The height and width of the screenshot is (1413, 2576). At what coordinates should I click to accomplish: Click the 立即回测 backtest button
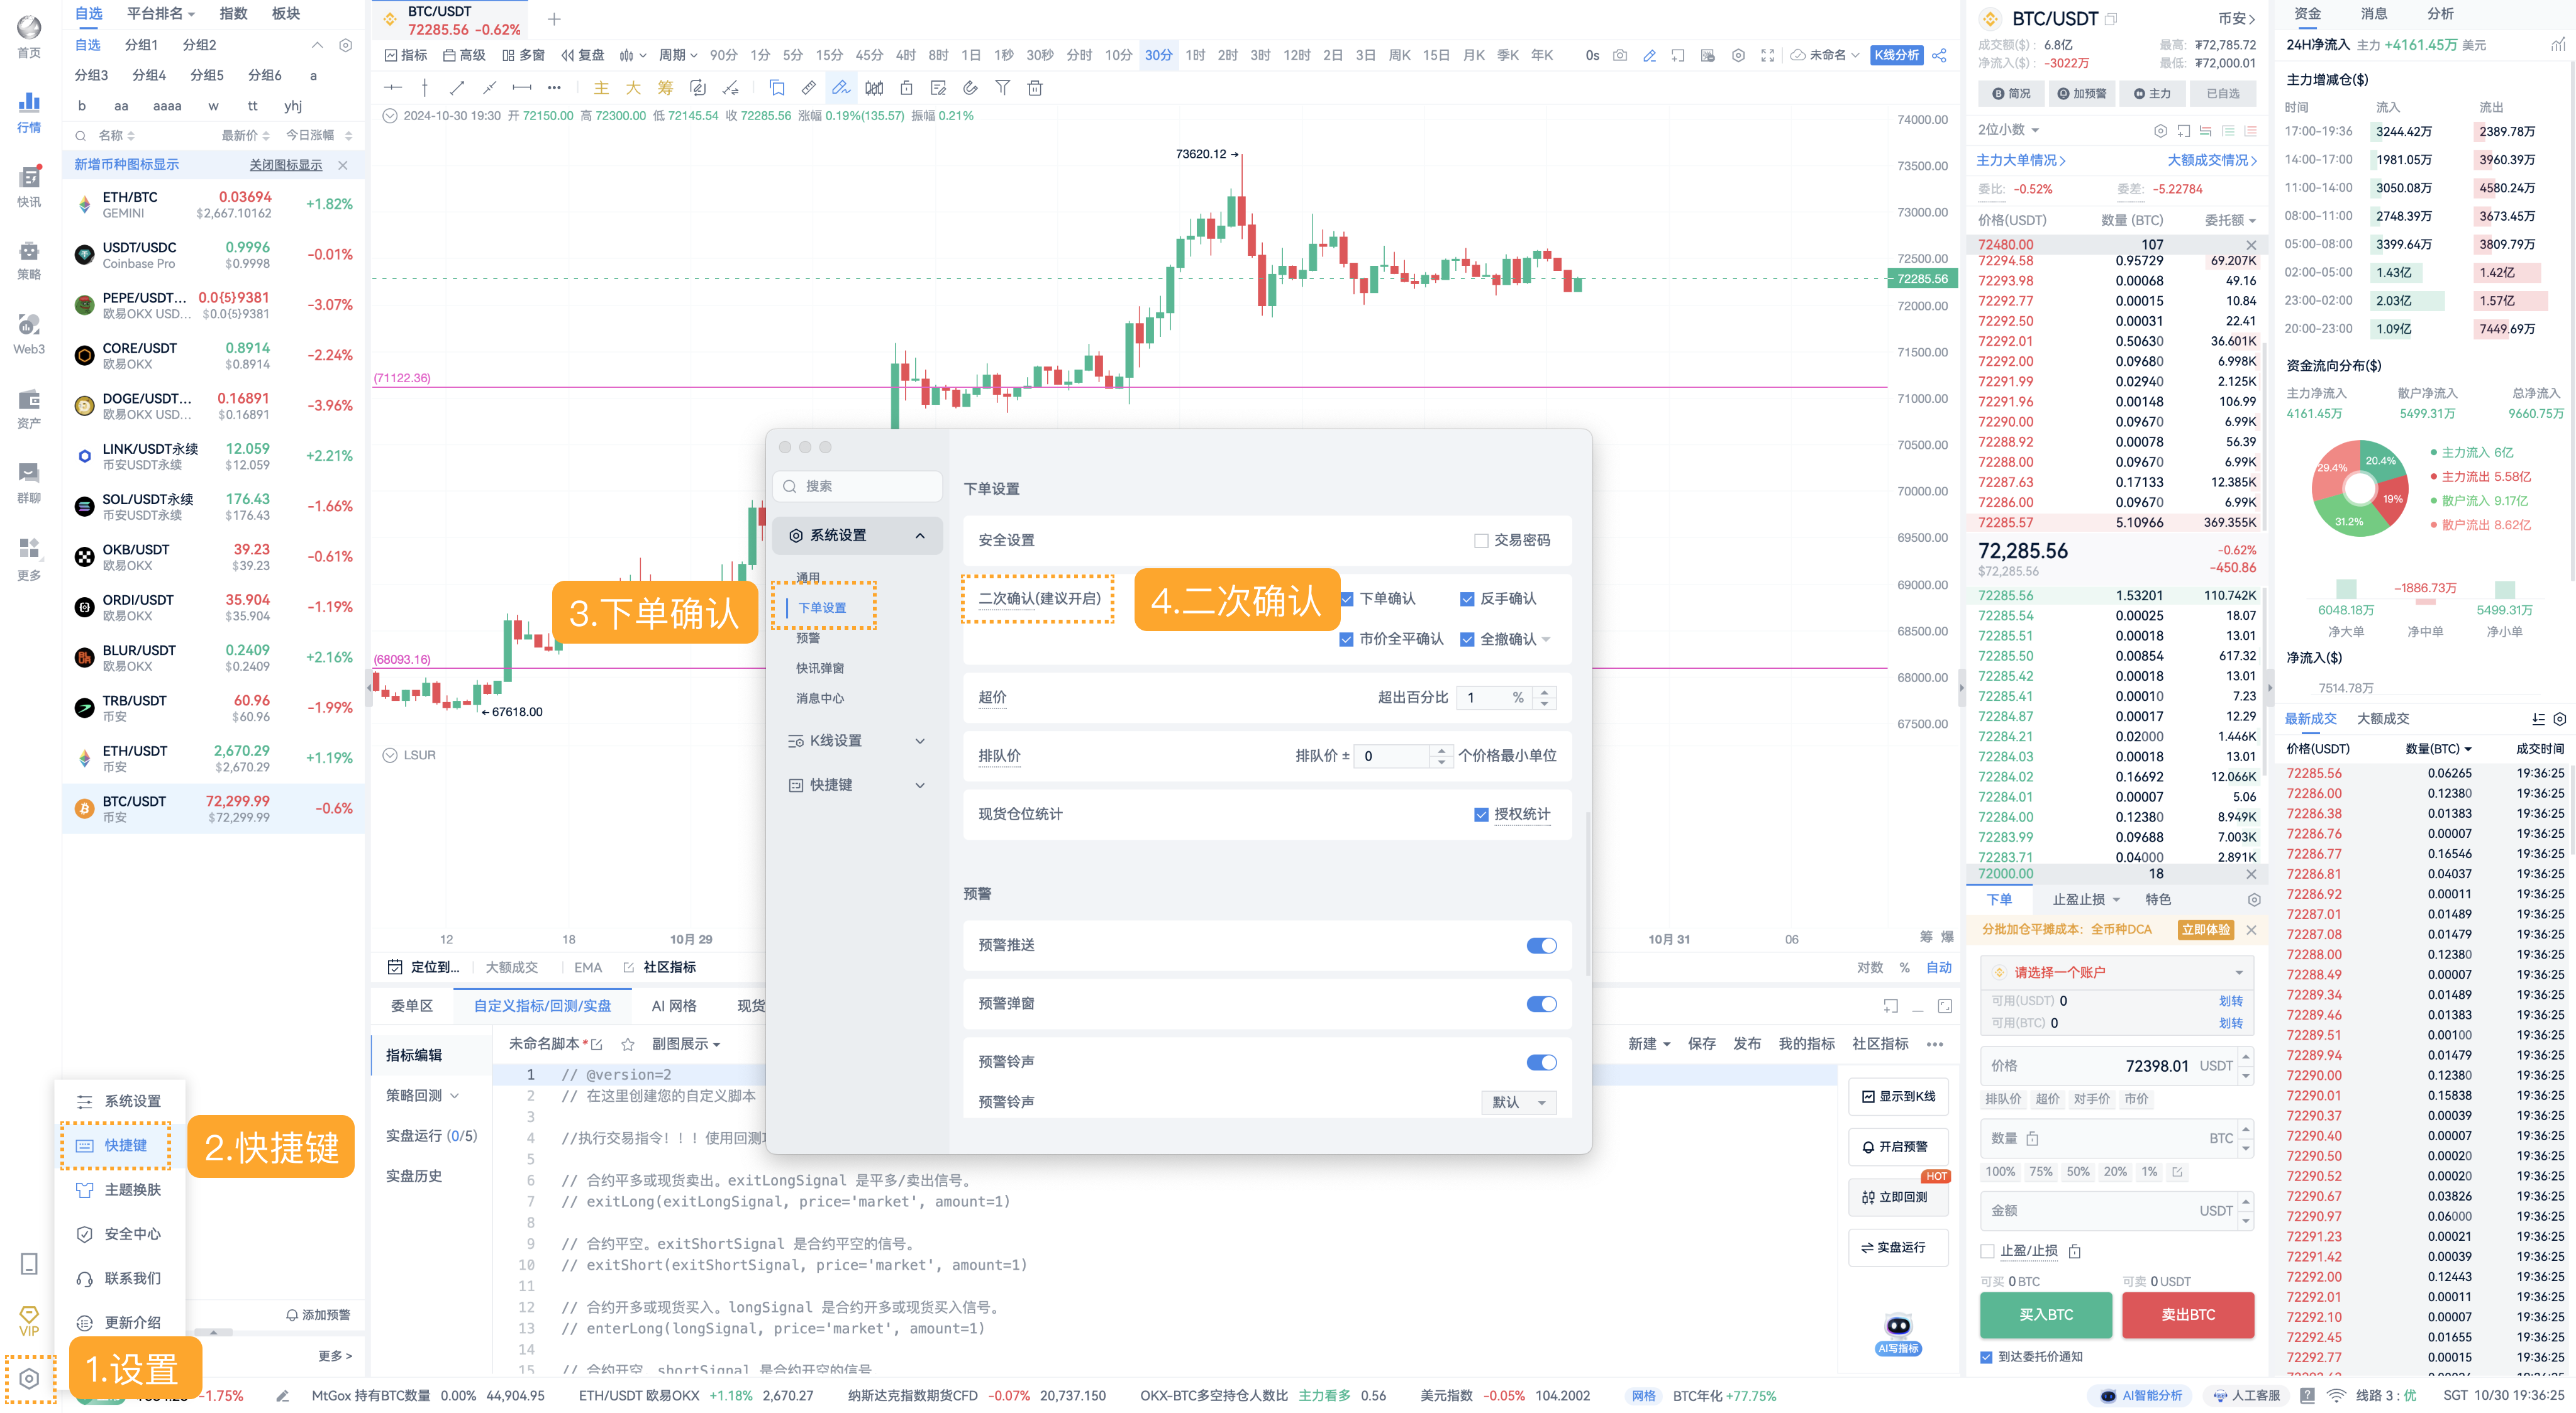tap(1899, 1197)
